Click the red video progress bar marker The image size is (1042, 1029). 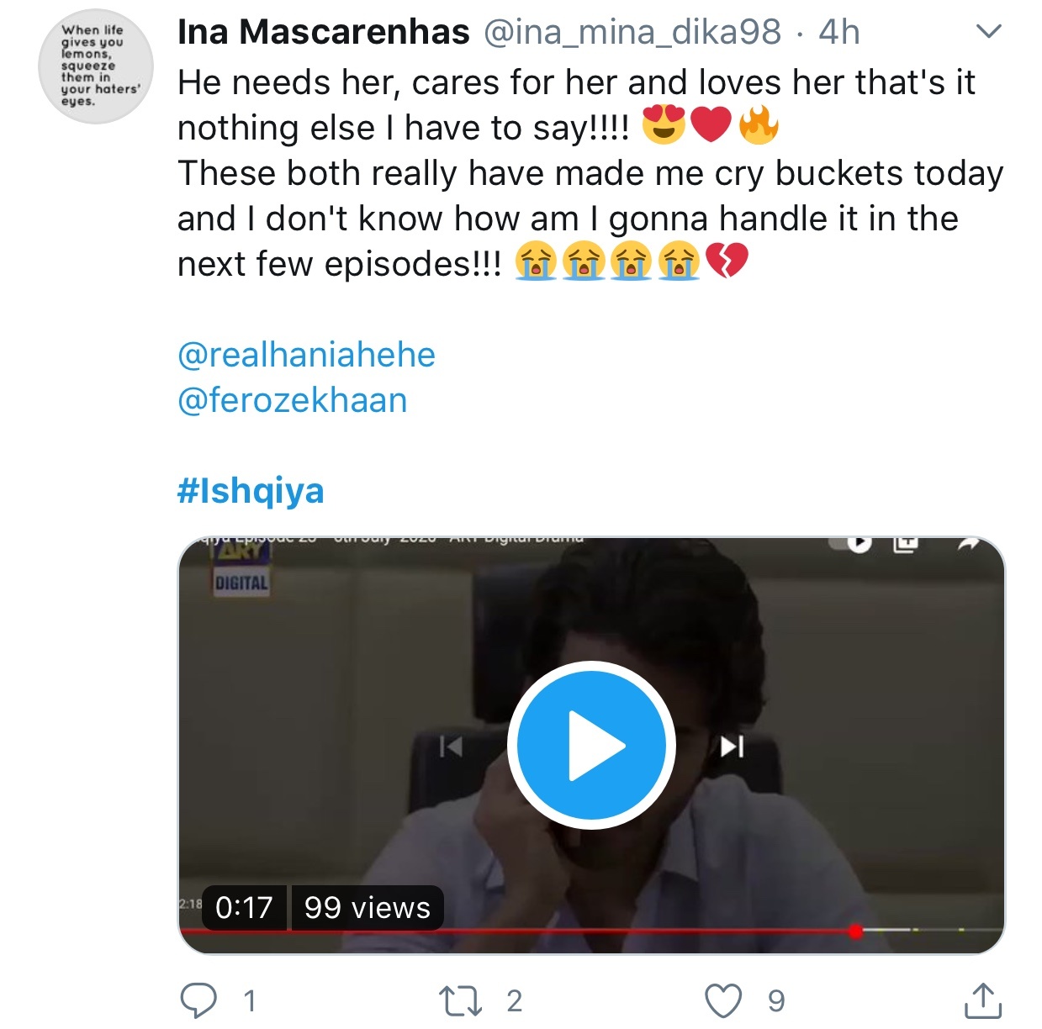point(855,931)
